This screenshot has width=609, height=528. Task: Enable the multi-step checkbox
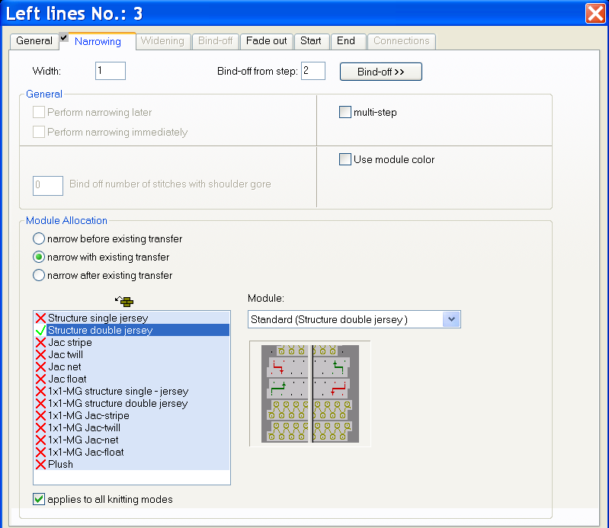click(x=345, y=113)
